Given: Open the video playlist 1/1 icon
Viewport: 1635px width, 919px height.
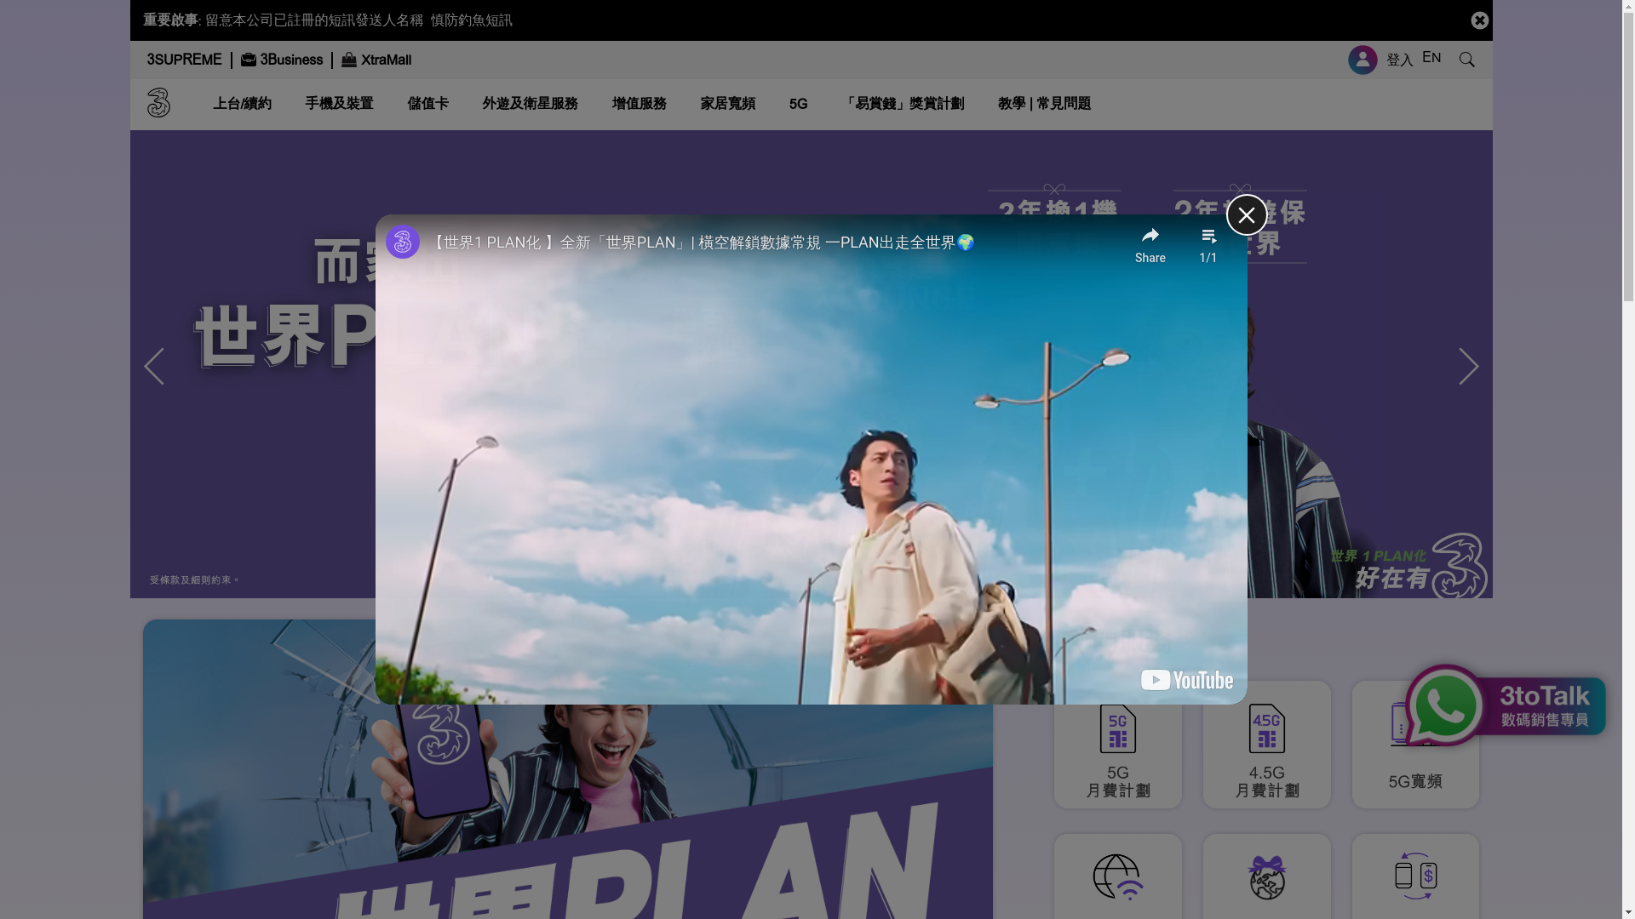Looking at the screenshot, I should (x=1208, y=245).
